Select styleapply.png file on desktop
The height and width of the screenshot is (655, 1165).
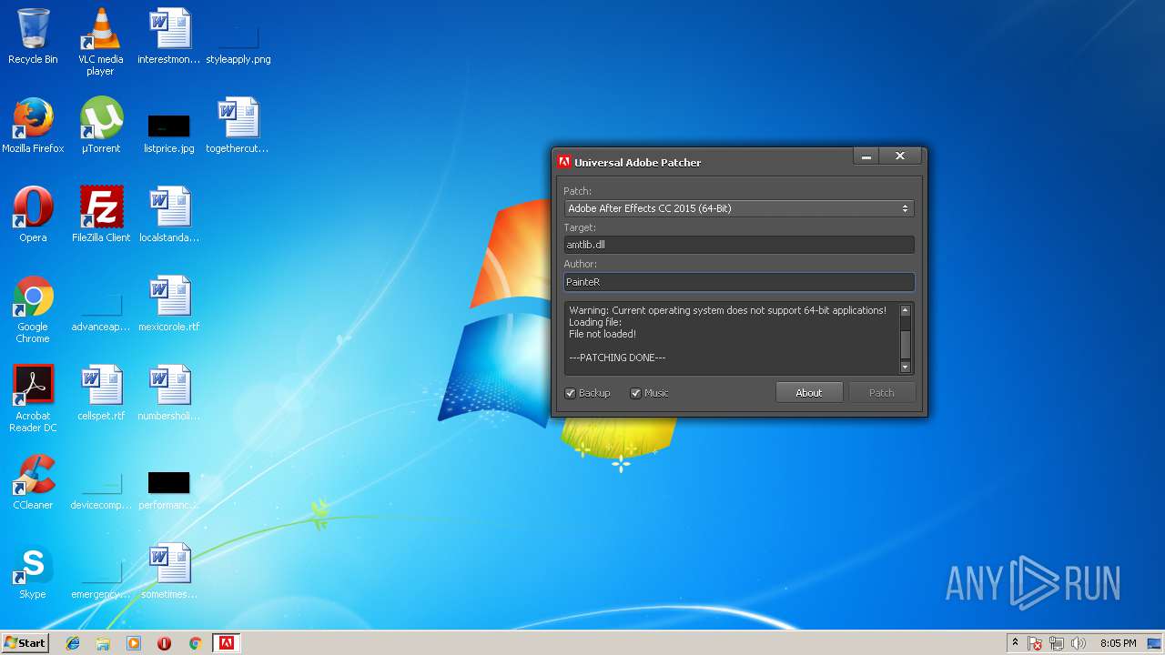coord(238,44)
